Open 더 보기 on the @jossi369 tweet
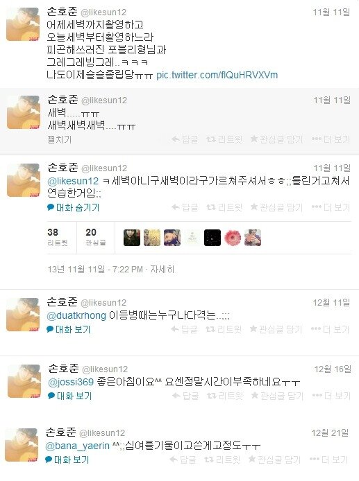Screen dimensions: 359x481 (331, 396)
